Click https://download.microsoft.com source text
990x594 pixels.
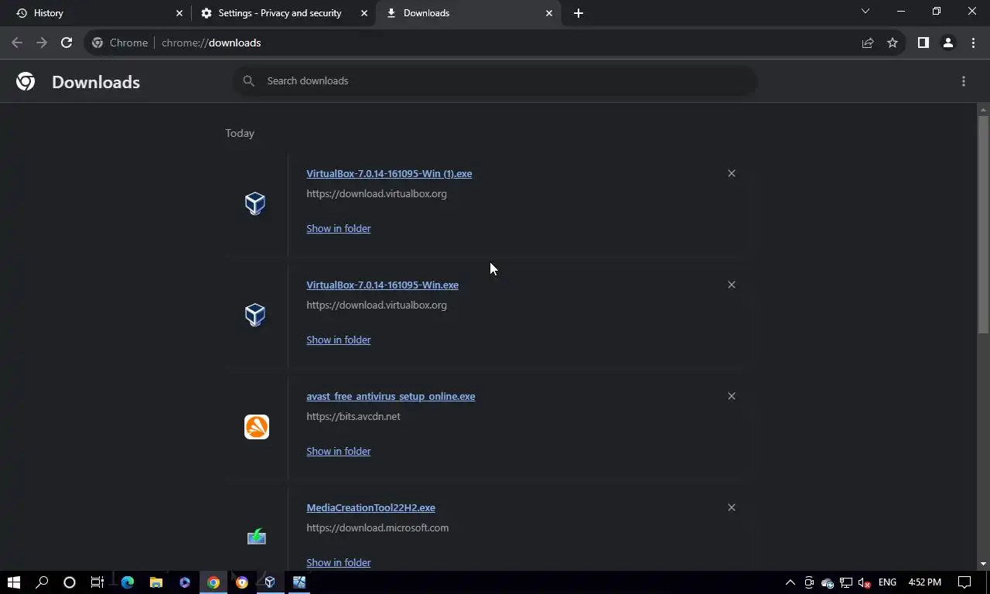[377, 527]
